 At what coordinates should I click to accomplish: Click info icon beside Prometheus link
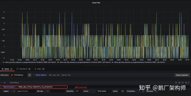tap(143, 91)
